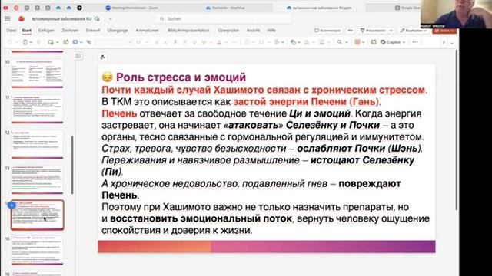Expand the Präsentieren dropdown arrow
Screen dimensions: 492x276
coord(391,31)
